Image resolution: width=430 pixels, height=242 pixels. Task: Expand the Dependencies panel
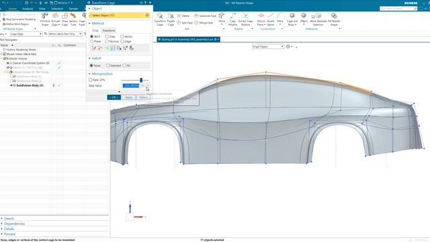coord(14,224)
